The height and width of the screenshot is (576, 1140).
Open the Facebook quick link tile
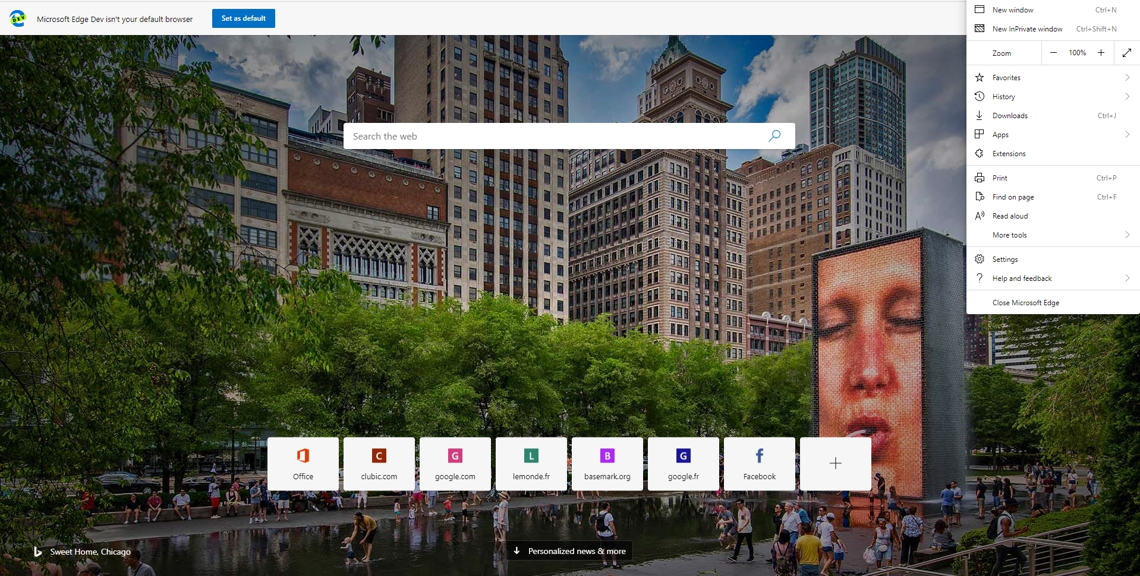coord(759,464)
